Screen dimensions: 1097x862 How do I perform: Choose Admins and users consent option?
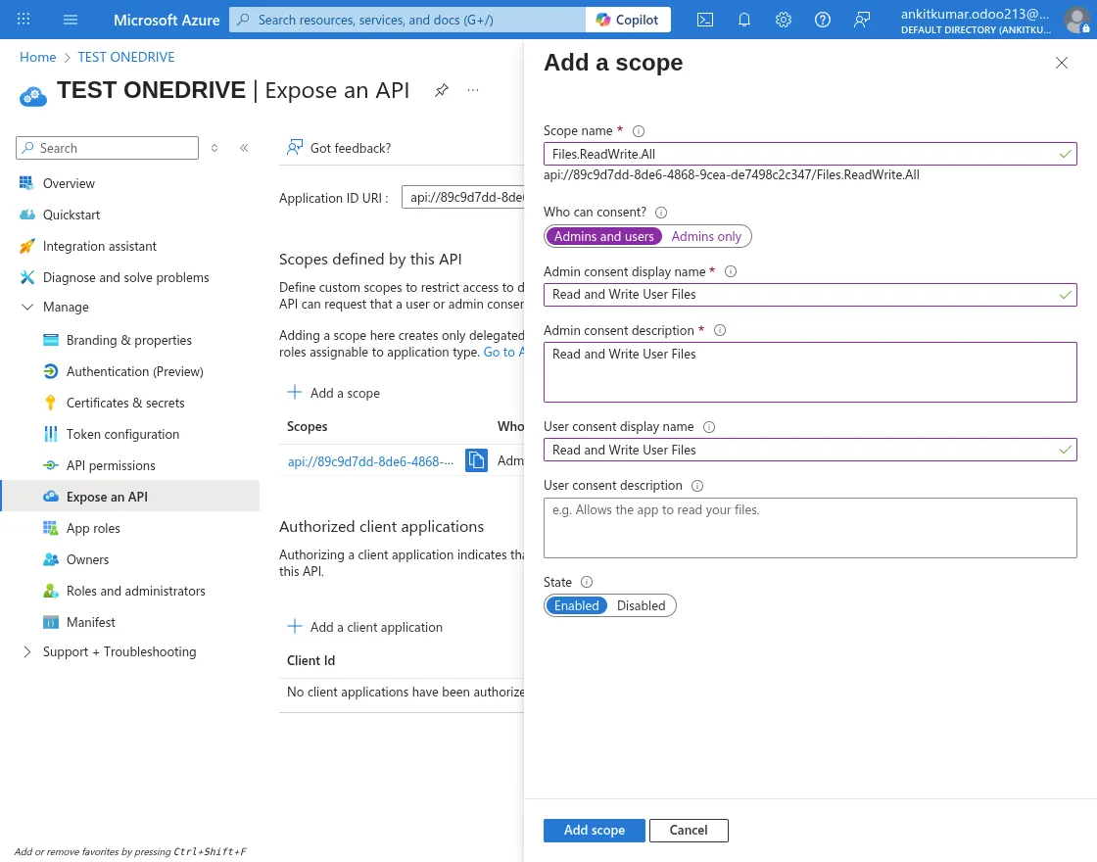click(x=603, y=236)
